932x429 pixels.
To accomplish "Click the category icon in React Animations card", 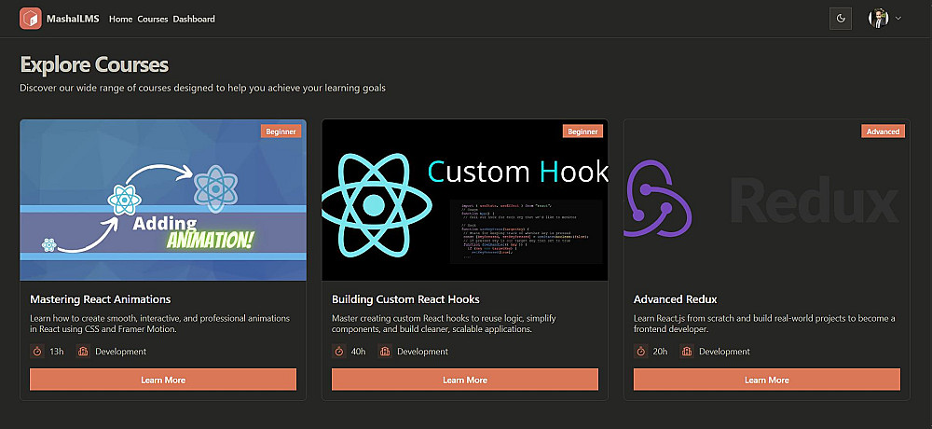I will [83, 351].
